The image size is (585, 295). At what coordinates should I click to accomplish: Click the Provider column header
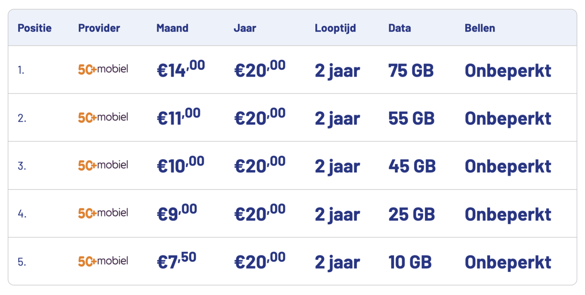[99, 28]
